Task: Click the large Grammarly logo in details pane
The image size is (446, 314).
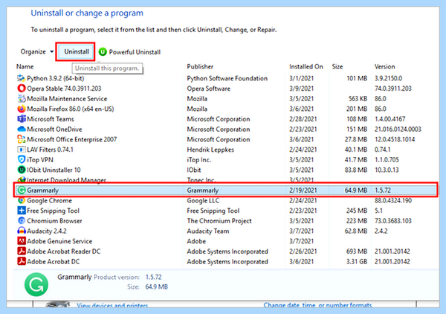Action: point(36,284)
